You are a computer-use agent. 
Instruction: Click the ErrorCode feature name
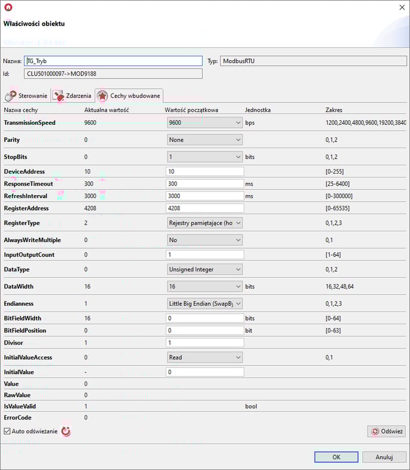tap(17, 418)
